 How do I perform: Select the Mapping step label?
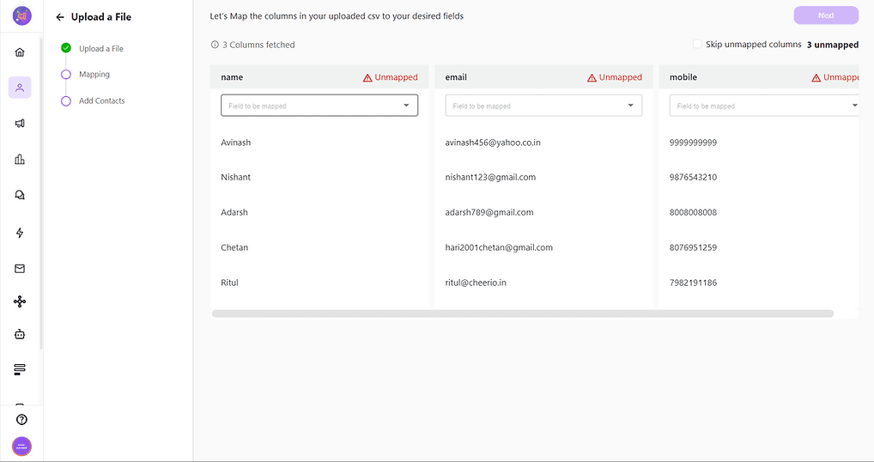(94, 74)
